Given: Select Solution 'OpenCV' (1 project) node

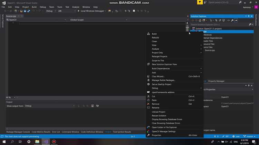Looking at the screenshot, I should click(x=209, y=29).
